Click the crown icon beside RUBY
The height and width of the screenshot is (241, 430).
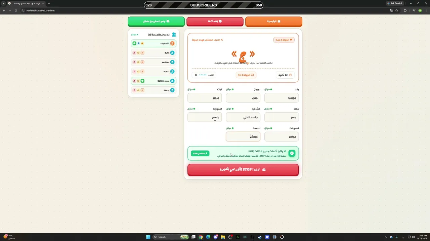click(x=138, y=72)
